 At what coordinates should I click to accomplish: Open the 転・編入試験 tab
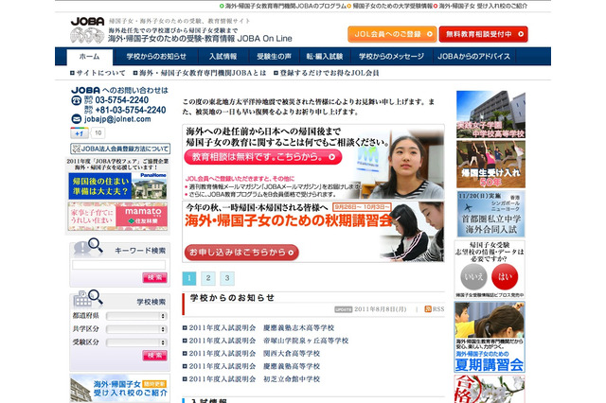coord(325,57)
